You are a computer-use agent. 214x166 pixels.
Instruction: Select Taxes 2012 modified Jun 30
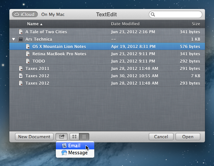(37, 76)
